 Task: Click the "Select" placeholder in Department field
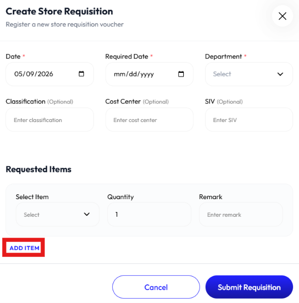tap(222, 74)
